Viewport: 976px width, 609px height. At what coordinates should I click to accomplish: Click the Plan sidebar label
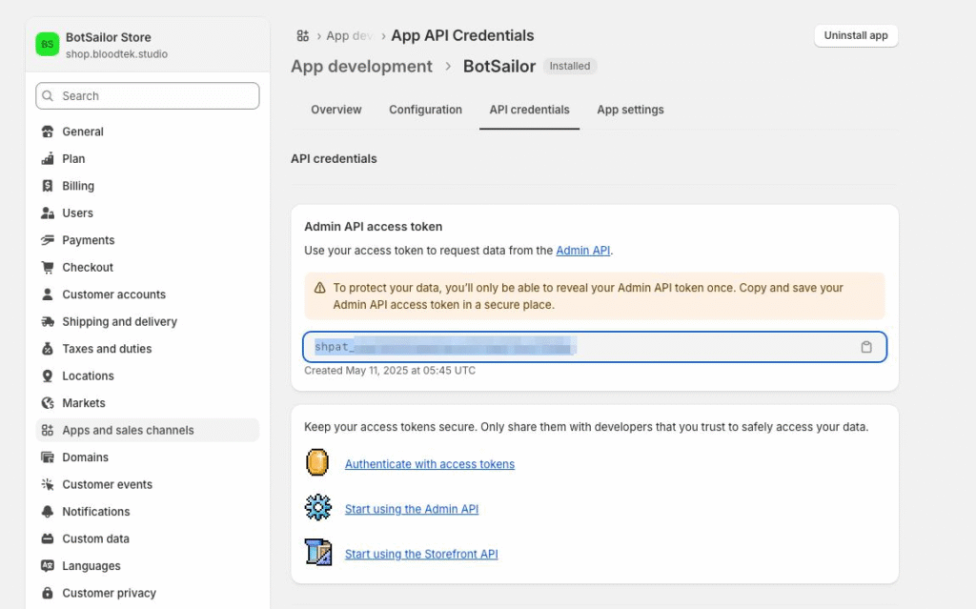73,159
